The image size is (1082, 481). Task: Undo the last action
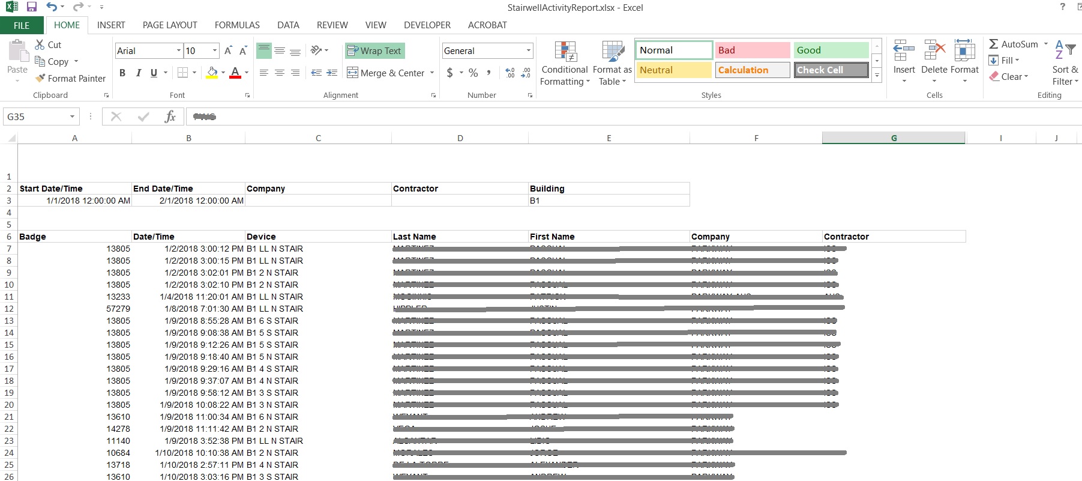tap(52, 7)
